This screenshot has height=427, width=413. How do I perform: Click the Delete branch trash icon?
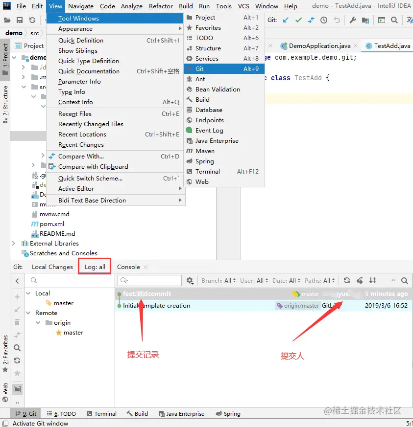pyautogui.click(x=17, y=322)
